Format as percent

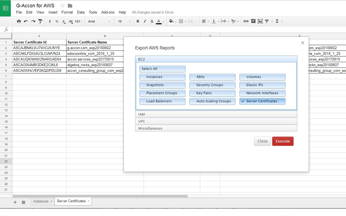57,21
